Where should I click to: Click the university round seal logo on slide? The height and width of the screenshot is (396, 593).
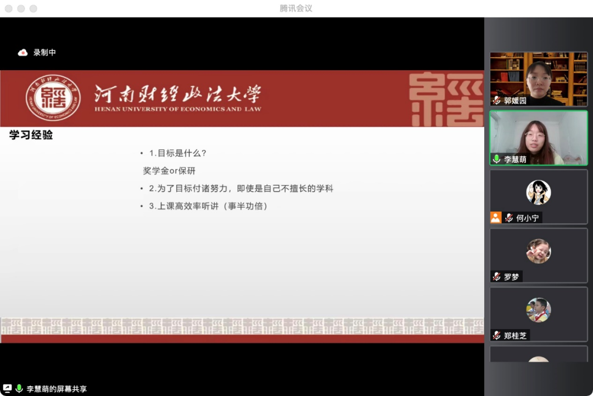53,98
